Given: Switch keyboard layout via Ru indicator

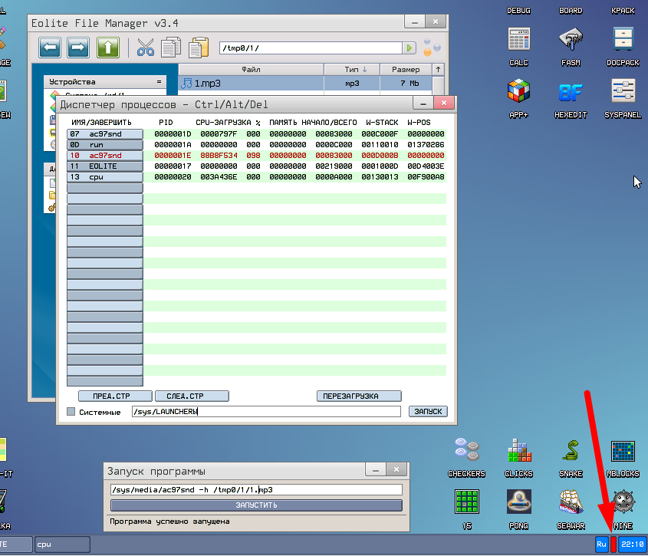Looking at the screenshot, I should [x=601, y=544].
